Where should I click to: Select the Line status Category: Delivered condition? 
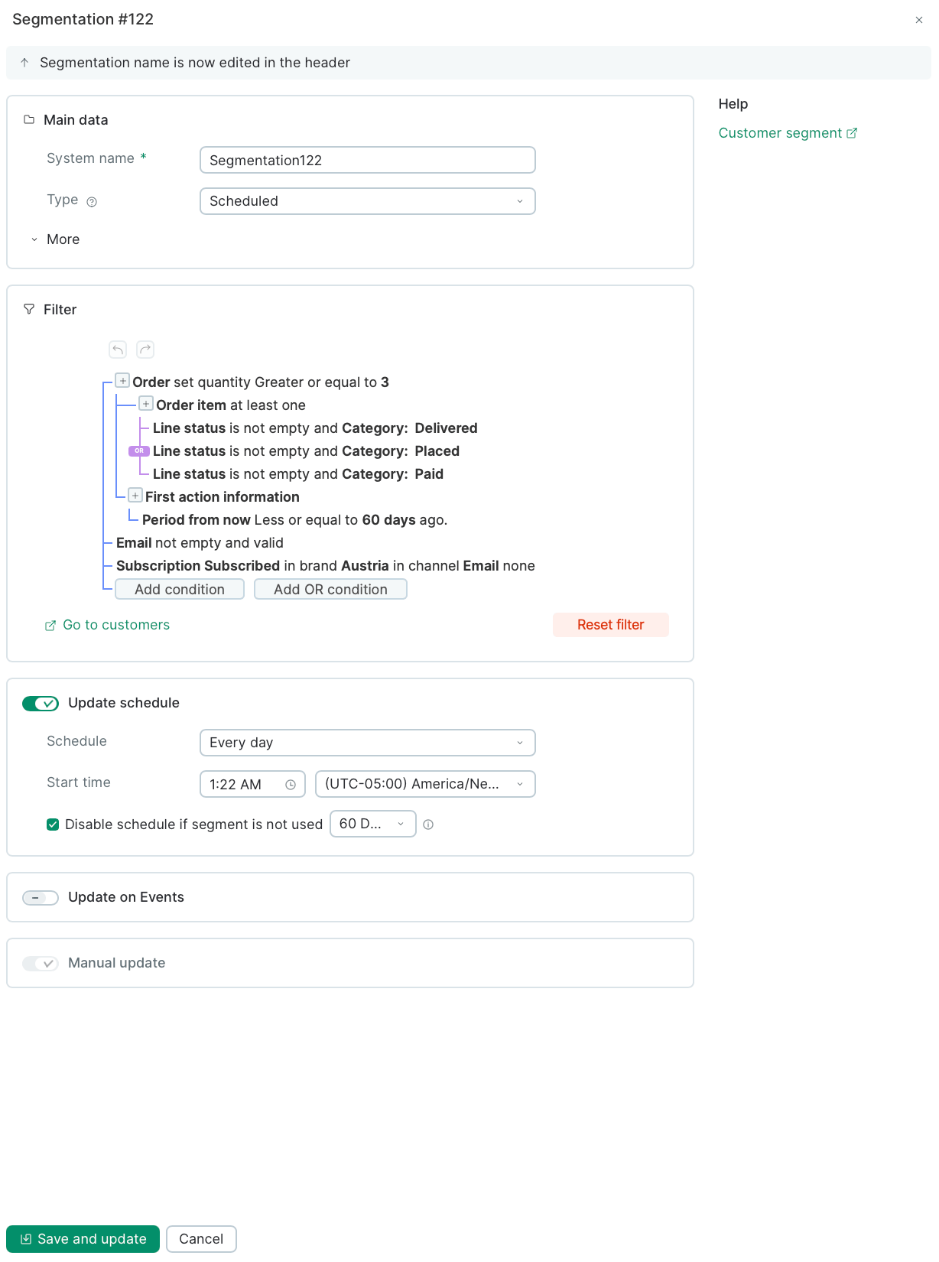click(x=315, y=428)
